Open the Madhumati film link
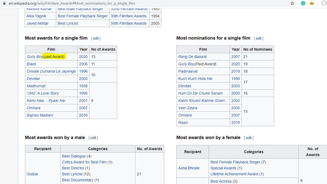This screenshot has width=327, height=184. click(36, 86)
